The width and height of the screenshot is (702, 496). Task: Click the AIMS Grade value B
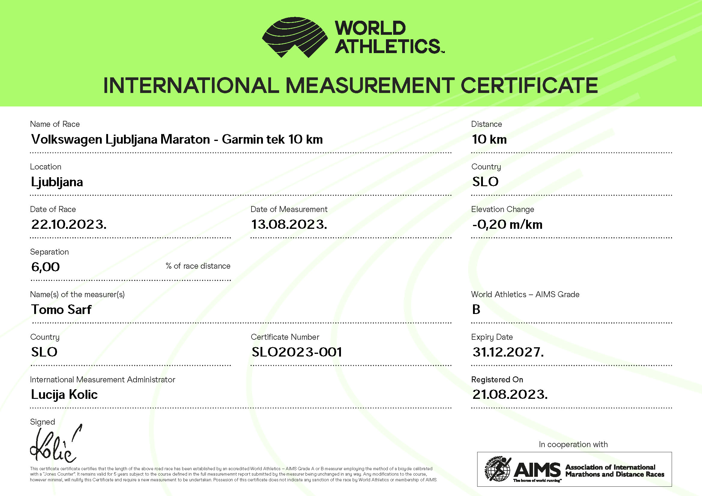476,310
